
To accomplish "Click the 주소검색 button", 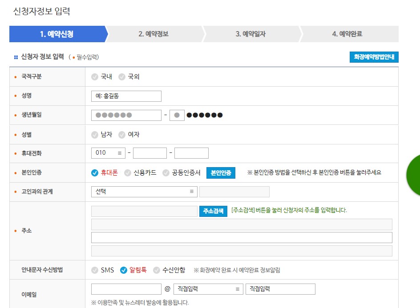I will pyautogui.click(x=213, y=211).
